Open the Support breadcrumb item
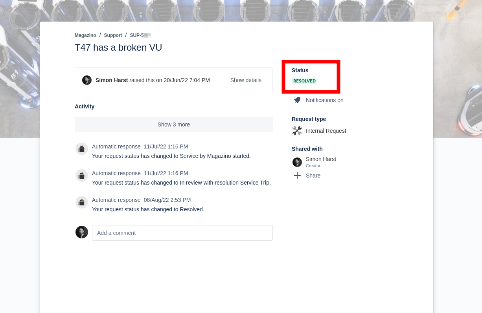This screenshot has width=482, height=313. tap(113, 35)
